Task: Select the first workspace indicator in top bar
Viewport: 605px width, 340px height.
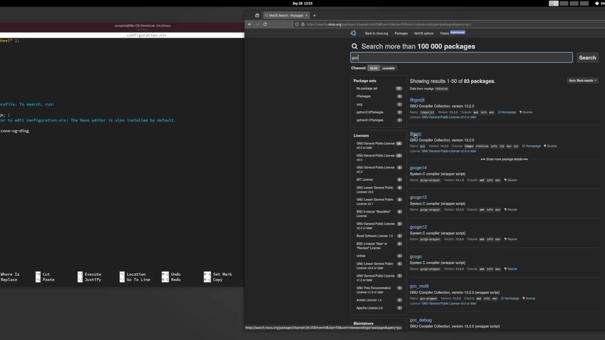Action: pyautogui.click(x=553, y=3)
